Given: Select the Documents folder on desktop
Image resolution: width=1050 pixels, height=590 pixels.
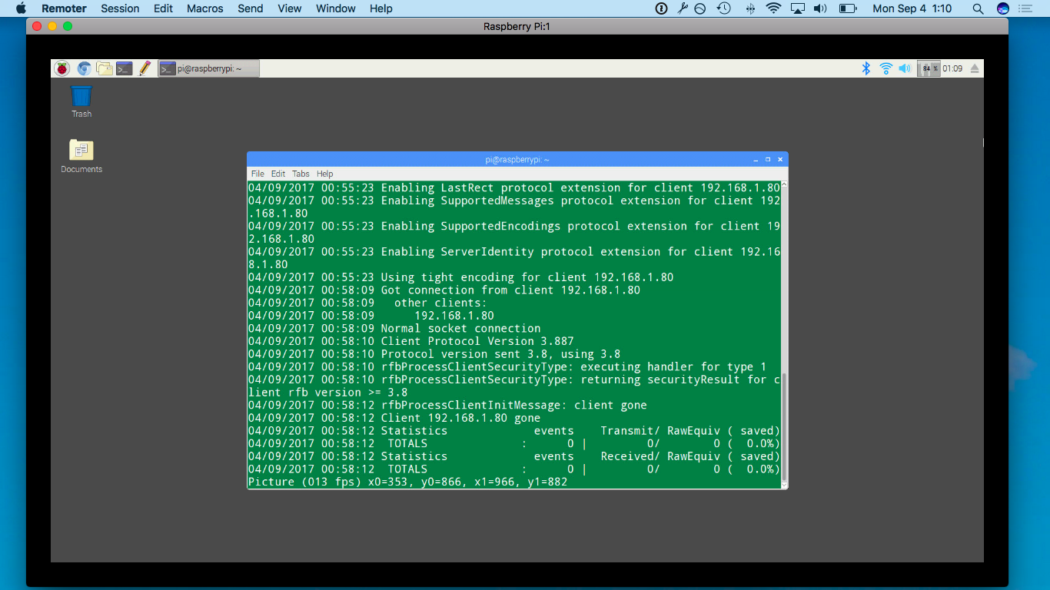Looking at the screenshot, I should (x=81, y=156).
